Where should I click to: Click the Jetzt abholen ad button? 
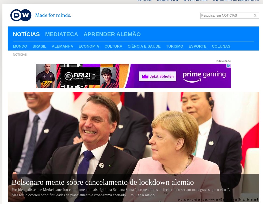(157, 76)
